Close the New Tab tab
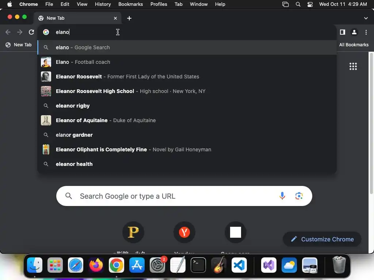 [x=115, y=18]
